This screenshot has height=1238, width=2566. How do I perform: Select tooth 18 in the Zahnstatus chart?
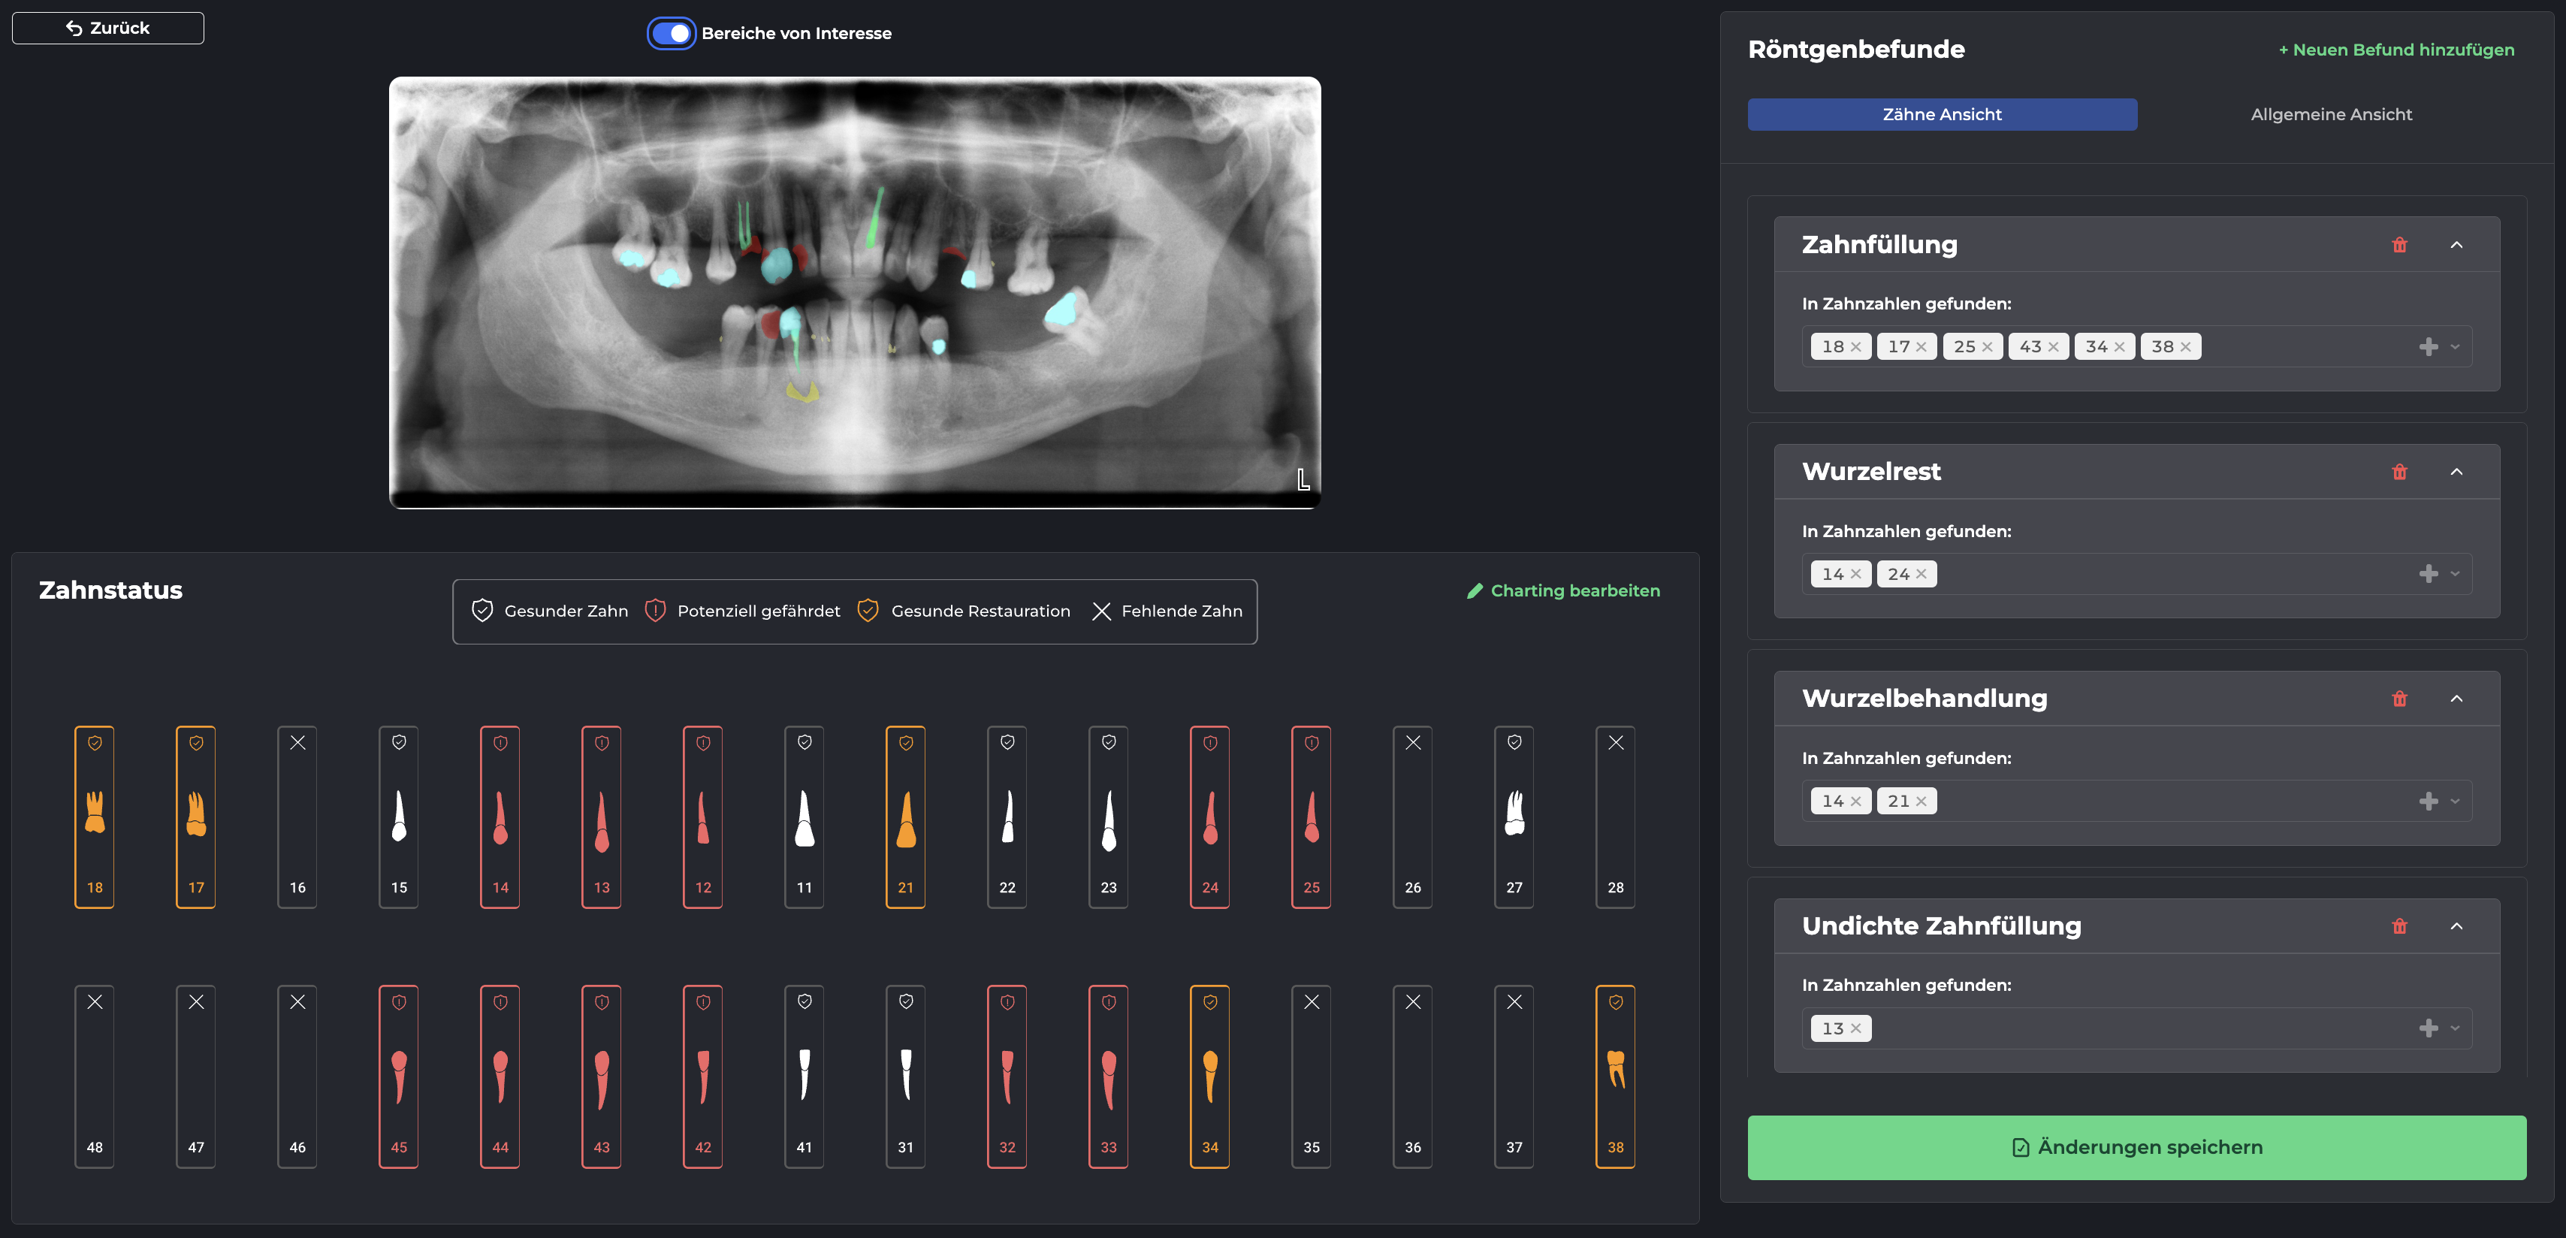tap(95, 817)
